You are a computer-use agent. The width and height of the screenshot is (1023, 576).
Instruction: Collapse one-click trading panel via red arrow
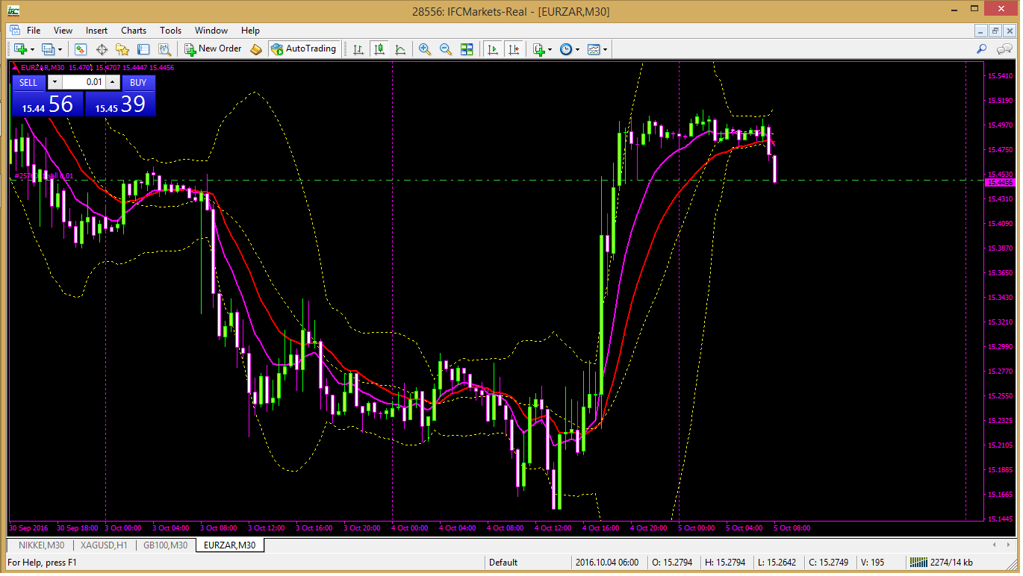point(16,67)
